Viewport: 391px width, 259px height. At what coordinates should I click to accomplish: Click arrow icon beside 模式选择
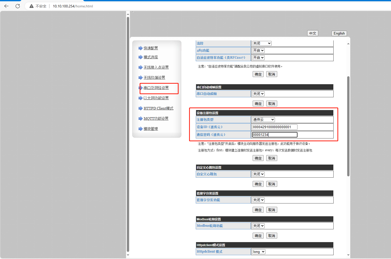(140, 57)
